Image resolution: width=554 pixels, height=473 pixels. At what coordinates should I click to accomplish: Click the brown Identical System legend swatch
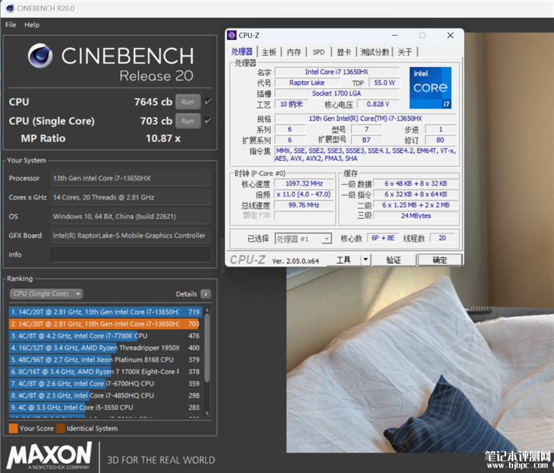[x=60, y=429]
